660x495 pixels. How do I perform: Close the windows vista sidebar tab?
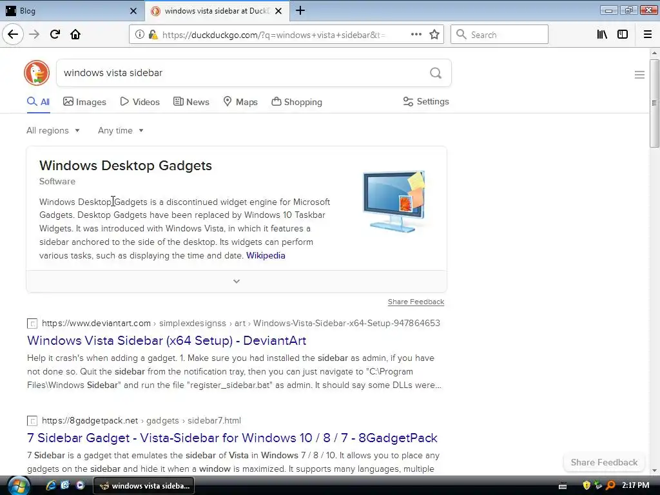[278, 11]
